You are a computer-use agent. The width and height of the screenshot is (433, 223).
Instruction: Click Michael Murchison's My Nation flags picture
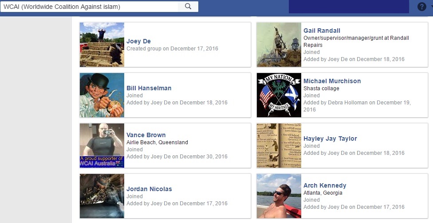click(279, 95)
